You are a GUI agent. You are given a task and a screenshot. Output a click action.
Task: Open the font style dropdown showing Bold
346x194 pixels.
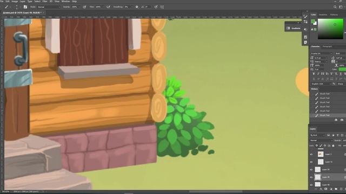(340, 53)
